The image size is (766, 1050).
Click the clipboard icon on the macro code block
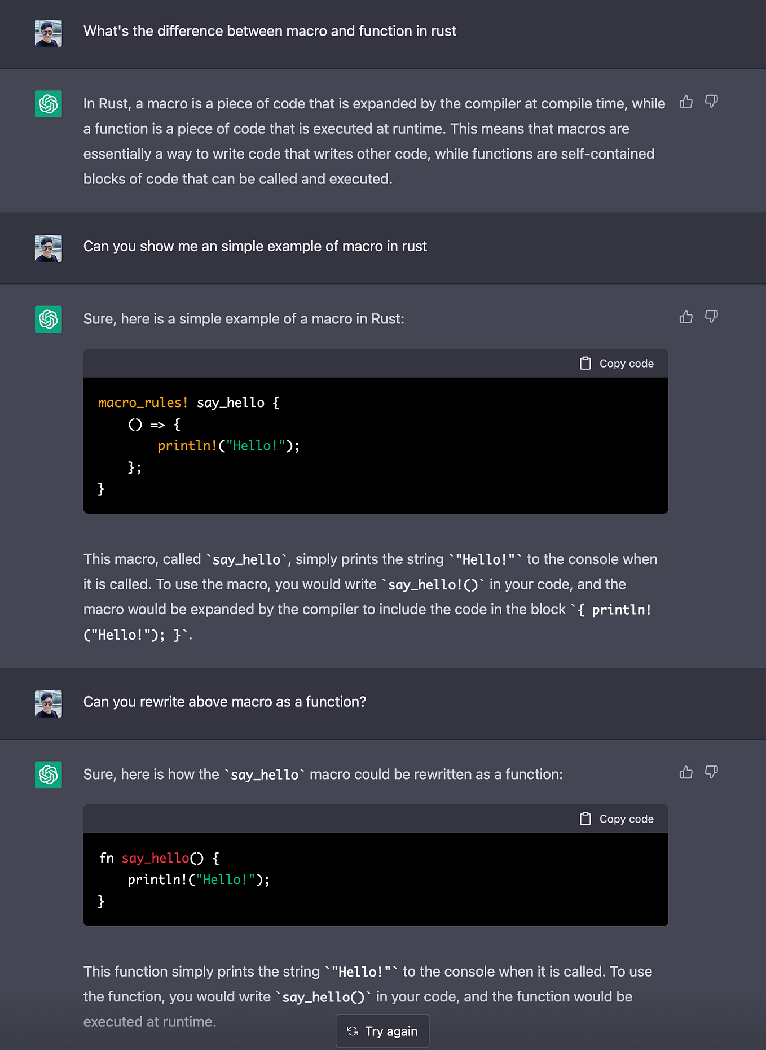pyautogui.click(x=585, y=363)
